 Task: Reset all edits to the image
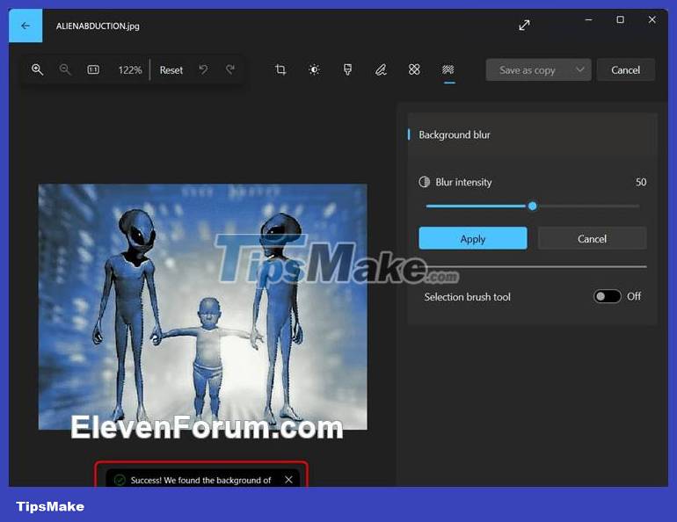coord(171,70)
